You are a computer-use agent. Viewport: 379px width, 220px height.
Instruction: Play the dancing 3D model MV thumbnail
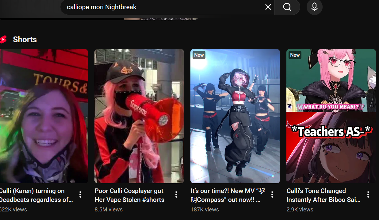click(x=235, y=116)
